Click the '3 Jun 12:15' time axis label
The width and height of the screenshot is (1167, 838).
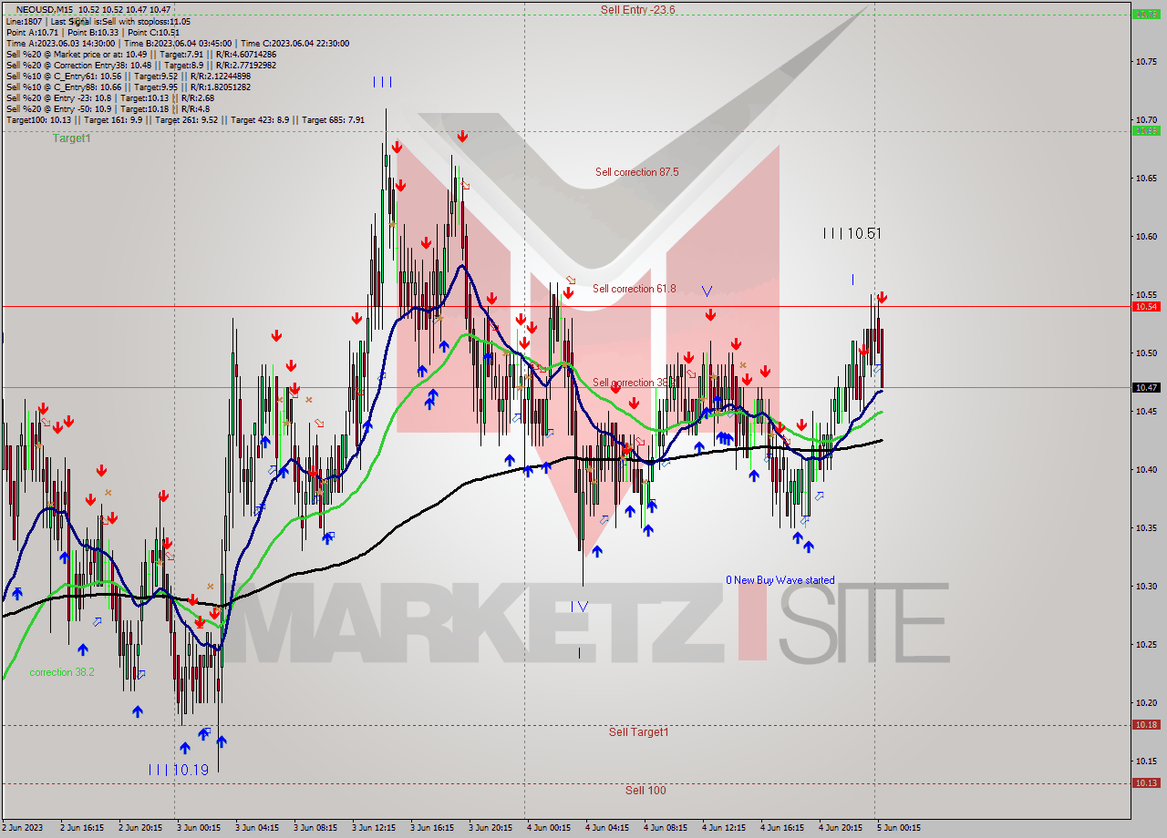pyautogui.click(x=373, y=828)
